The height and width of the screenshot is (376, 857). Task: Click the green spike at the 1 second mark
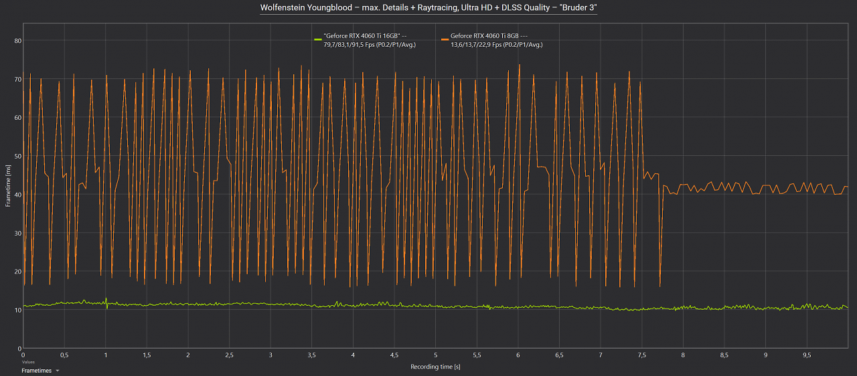click(106, 302)
